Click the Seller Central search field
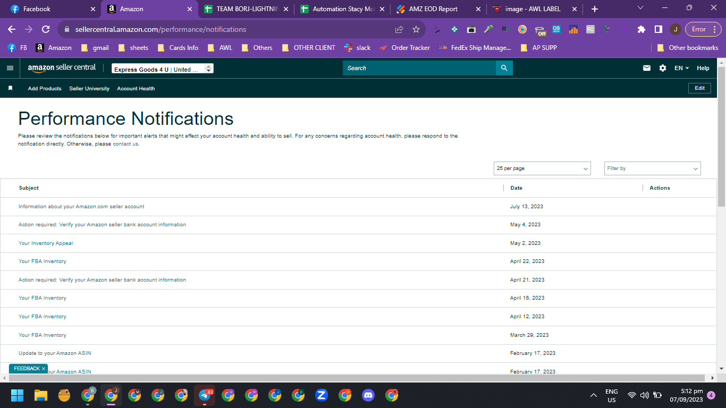 pos(419,68)
